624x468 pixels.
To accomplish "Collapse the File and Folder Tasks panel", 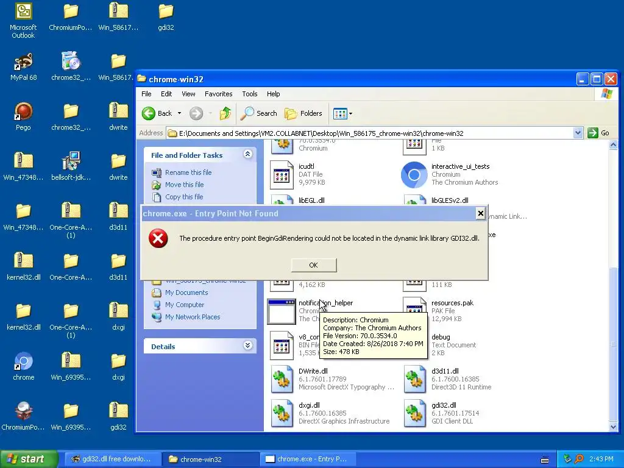I will click(x=247, y=154).
